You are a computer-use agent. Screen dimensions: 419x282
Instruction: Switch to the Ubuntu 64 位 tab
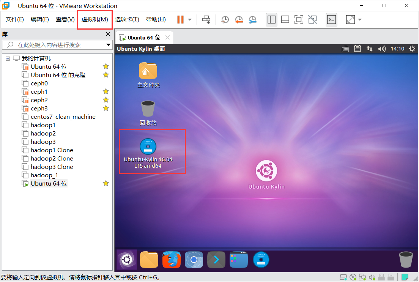pos(143,38)
